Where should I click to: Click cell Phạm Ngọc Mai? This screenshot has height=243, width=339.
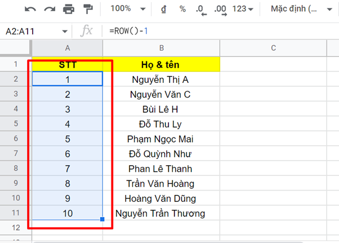[x=161, y=139]
